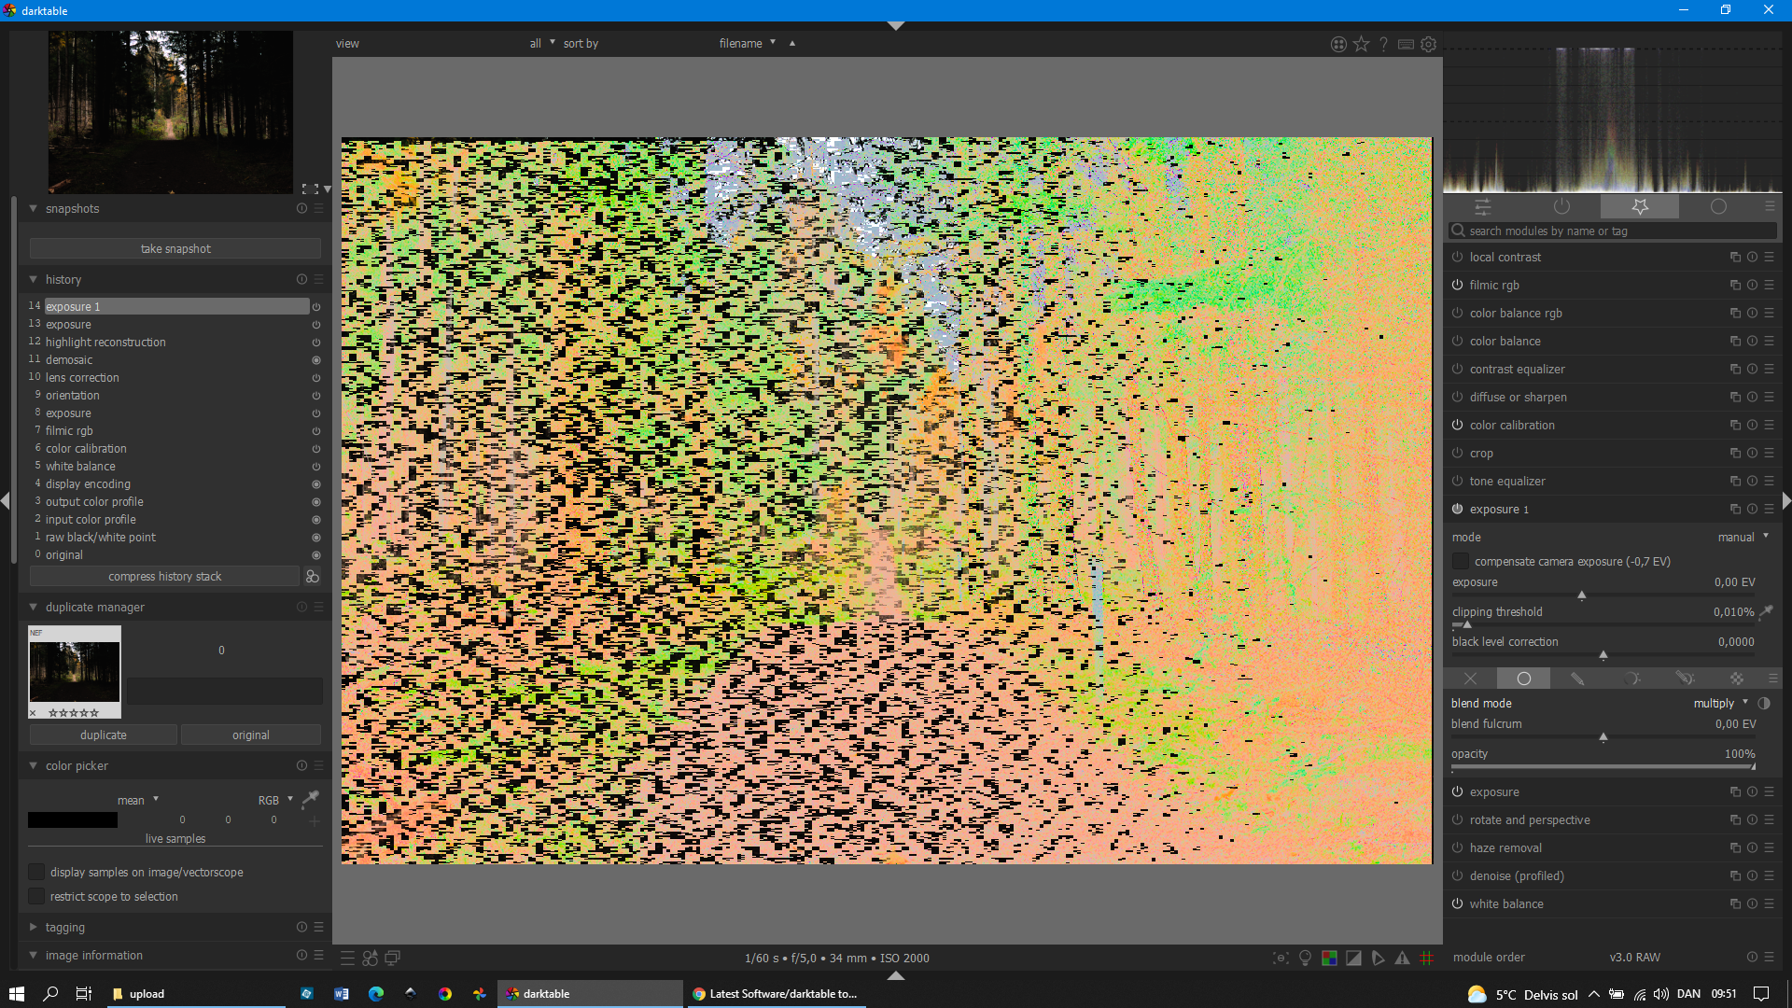
Task: Toggle gamut check warning icon
Action: tap(1402, 958)
